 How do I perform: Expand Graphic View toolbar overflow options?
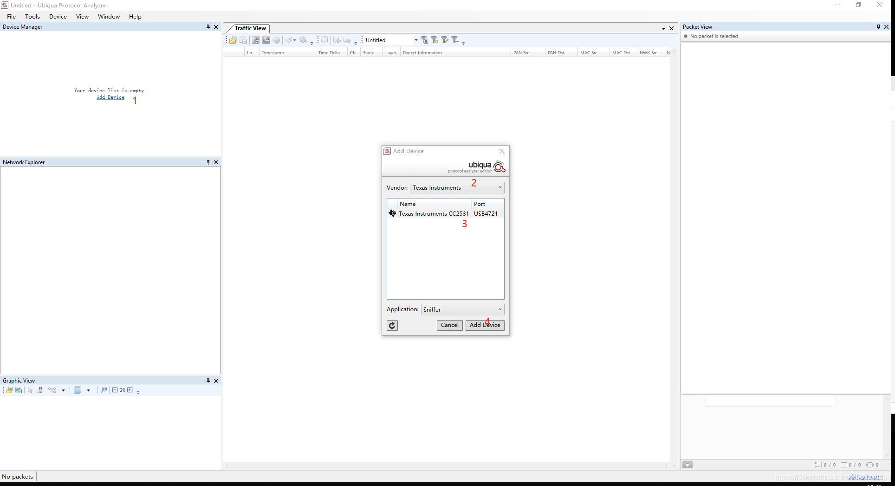point(138,392)
